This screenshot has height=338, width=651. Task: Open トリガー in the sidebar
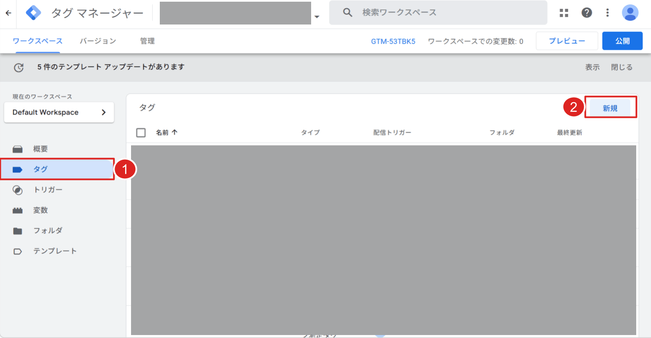coord(48,190)
